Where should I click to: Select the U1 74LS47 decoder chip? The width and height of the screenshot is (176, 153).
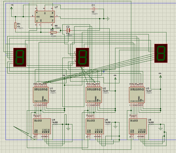pyautogui.click(x=41, y=95)
